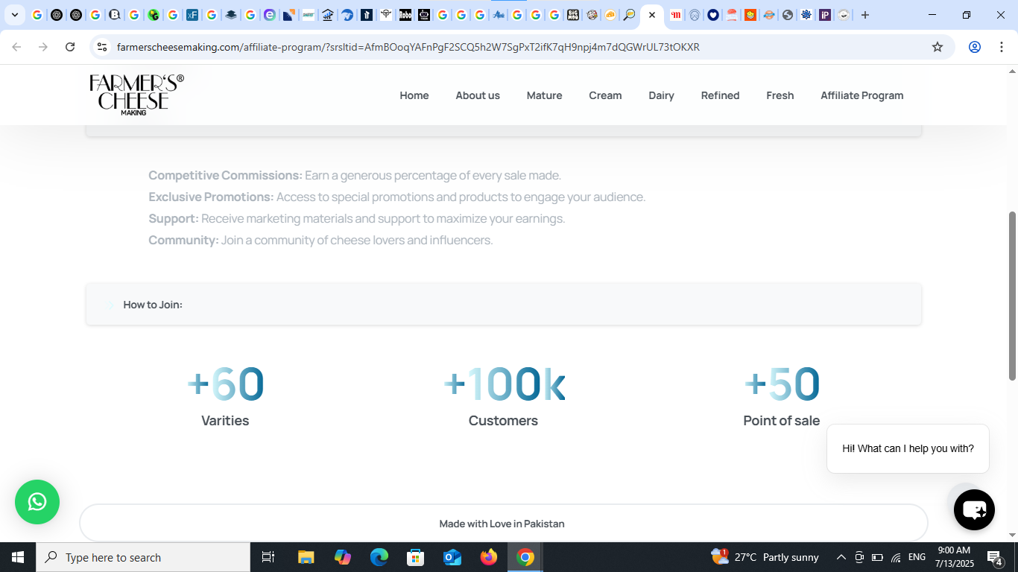1018x572 pixels.
Task: Switch to the cheese wedge favicon tab
Action: click(610, 15)
